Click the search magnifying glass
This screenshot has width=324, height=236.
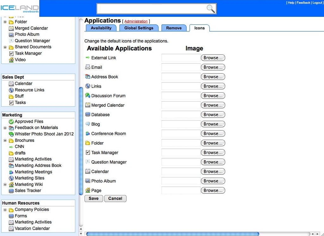211,9
